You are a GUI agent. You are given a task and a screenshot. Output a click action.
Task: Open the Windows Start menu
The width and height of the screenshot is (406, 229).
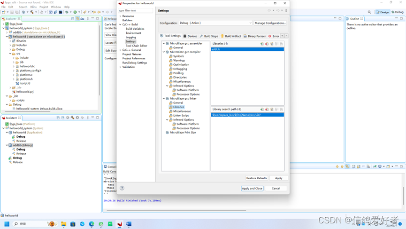click(7, 224)
